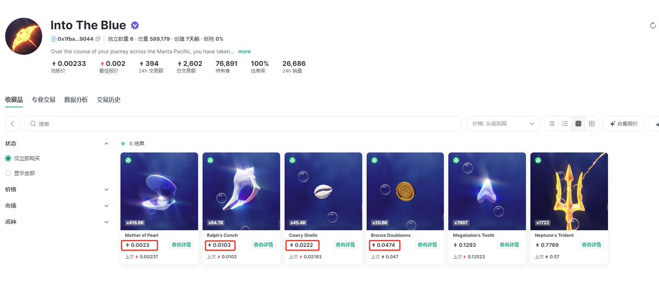Click 查看详情 for Ralph's Conch

263,245
